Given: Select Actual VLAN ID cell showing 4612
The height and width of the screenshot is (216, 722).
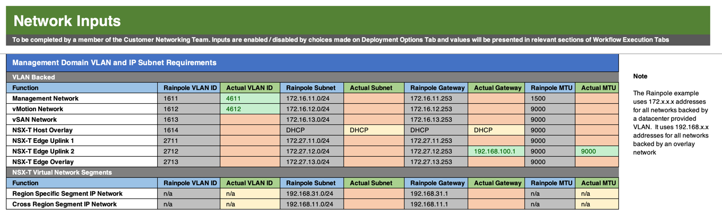Looking at the screenshot, I should [250, 109].
